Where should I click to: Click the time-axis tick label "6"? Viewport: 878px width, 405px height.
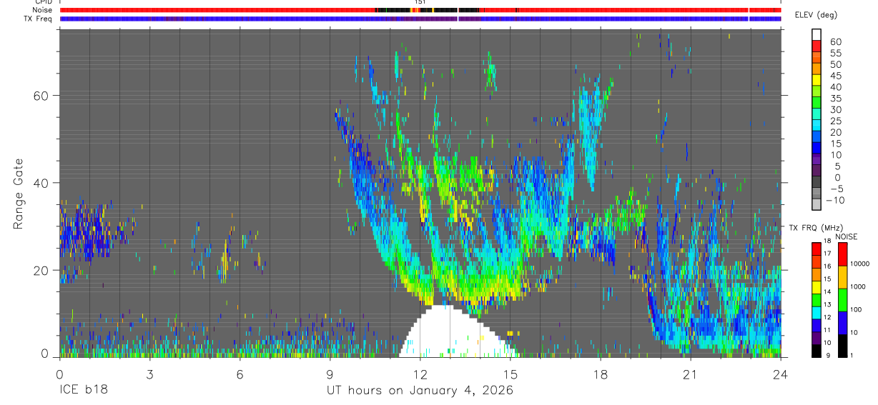coord(240,374)
